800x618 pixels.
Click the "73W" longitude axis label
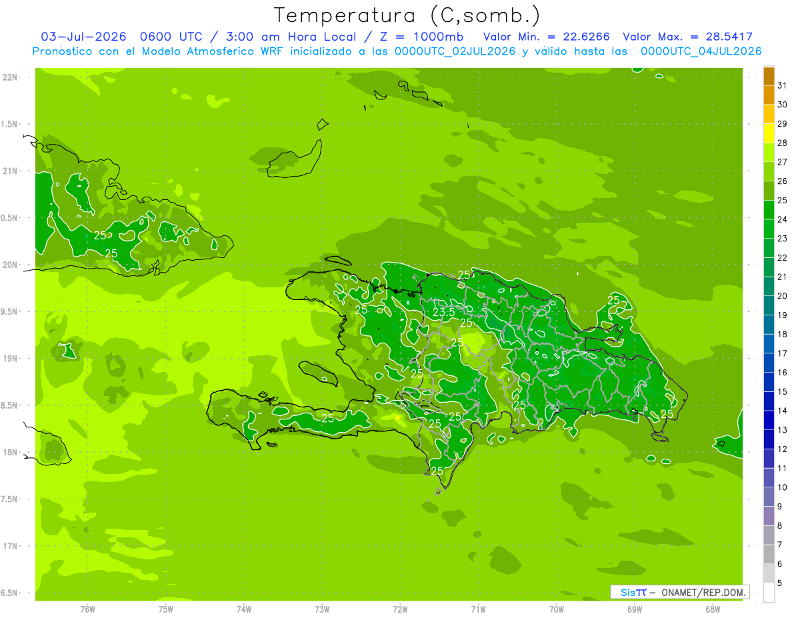(x=322, y=609)
